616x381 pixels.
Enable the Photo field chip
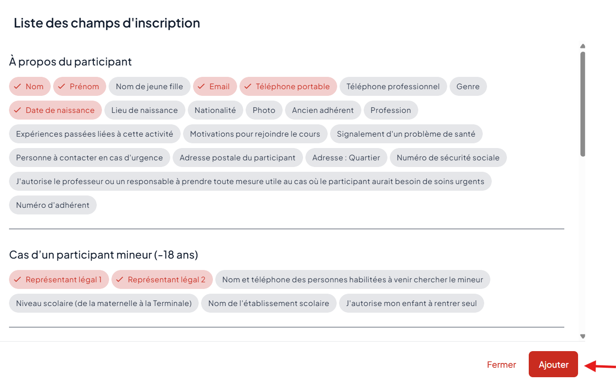click(x=264, y=110)
